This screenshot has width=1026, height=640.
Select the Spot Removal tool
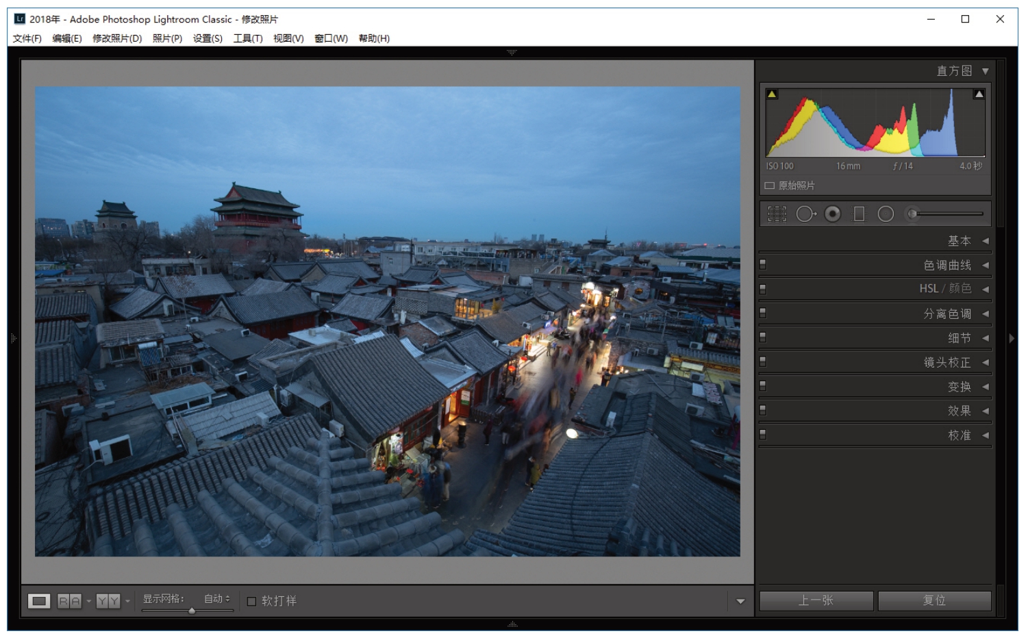(x=805, y=214)
